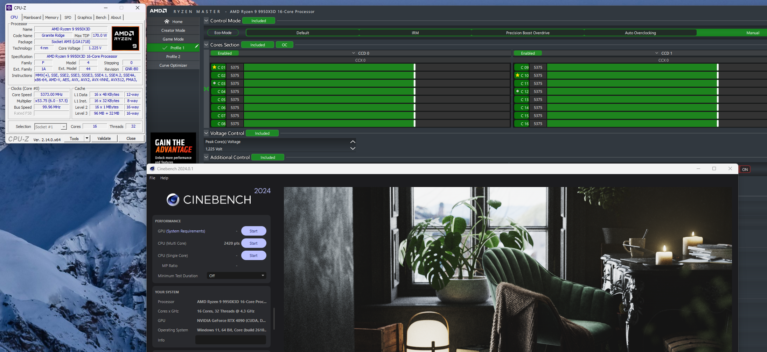Click the Home icon in Ryzen Master
Screen dimensions: 767x352
[x=167, y=22]
